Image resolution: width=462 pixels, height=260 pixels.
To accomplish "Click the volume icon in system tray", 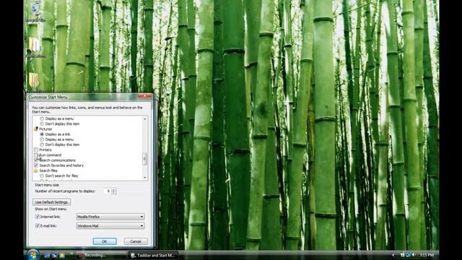I will click(x=414, y=255).
